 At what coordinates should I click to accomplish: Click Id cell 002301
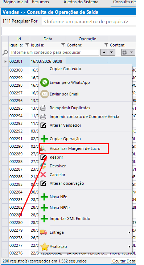tap(19, 61)
